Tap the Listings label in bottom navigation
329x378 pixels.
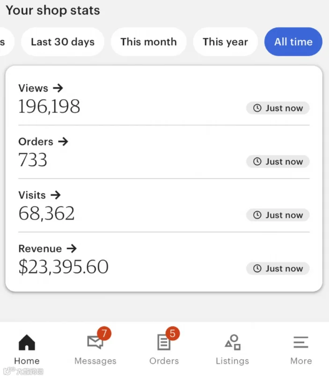click(233, 361)
